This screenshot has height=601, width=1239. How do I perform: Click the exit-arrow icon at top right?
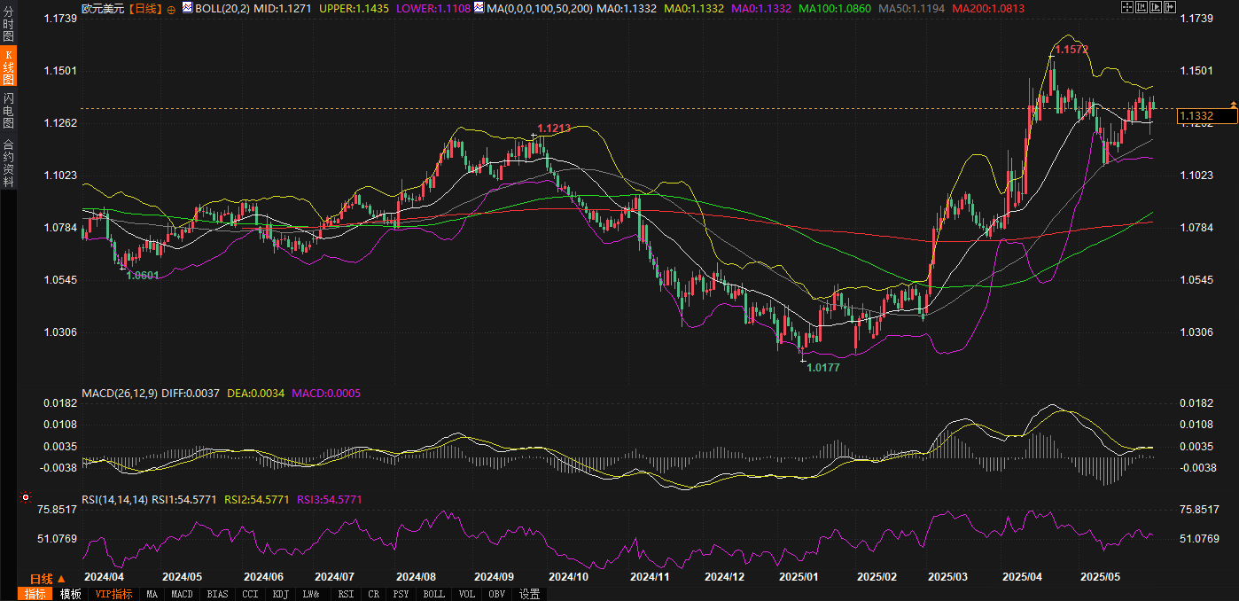tap(1169, 7)
